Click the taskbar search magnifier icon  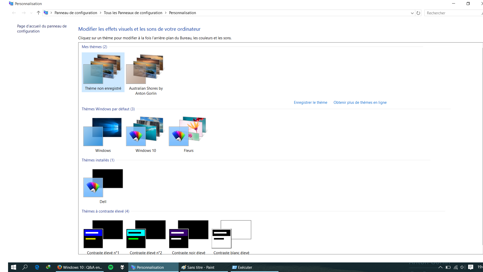click(x=25, y=267)
